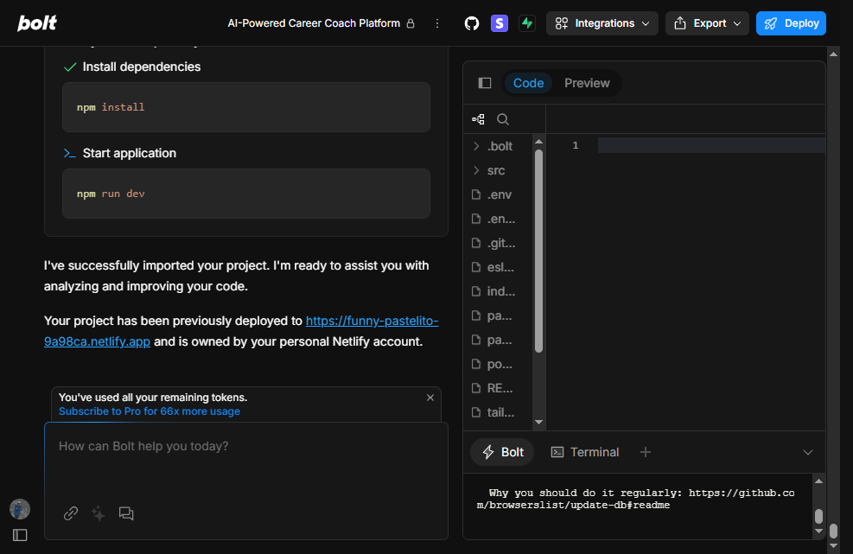Toggle the left sidebar icon at bottom

click(20, 535)
